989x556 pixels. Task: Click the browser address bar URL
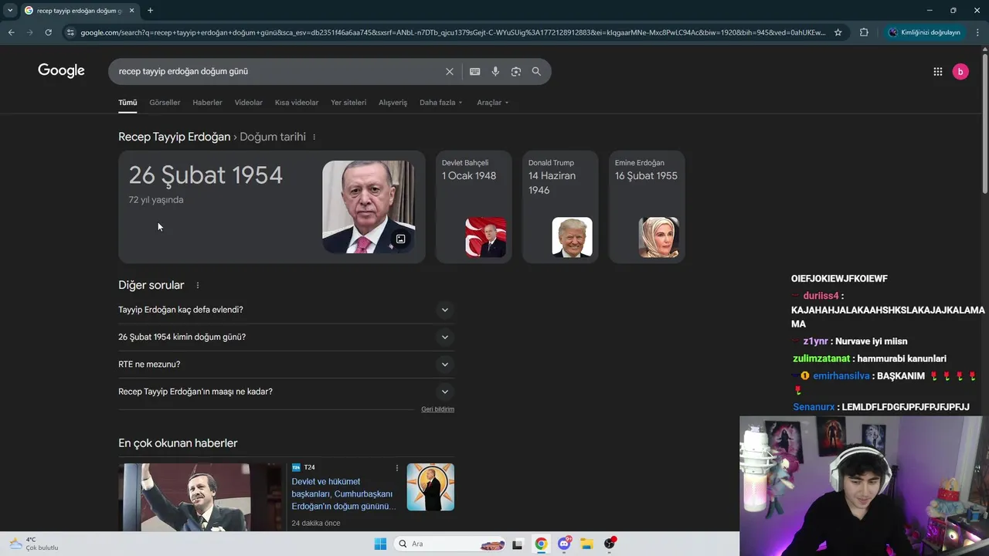pyautogui.click(x=453, y=32)
